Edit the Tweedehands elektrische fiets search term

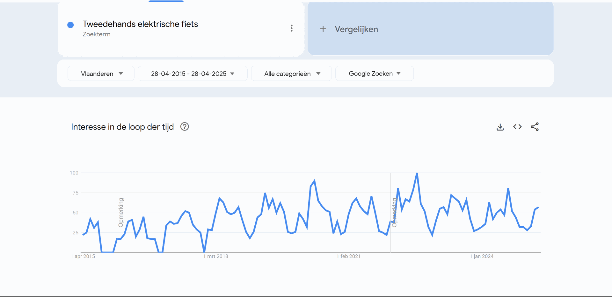(x=140, y=24)
